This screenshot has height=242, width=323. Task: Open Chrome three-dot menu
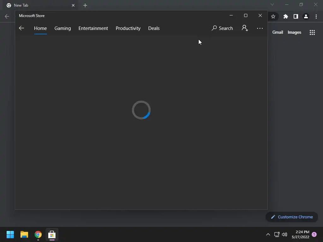316,16
